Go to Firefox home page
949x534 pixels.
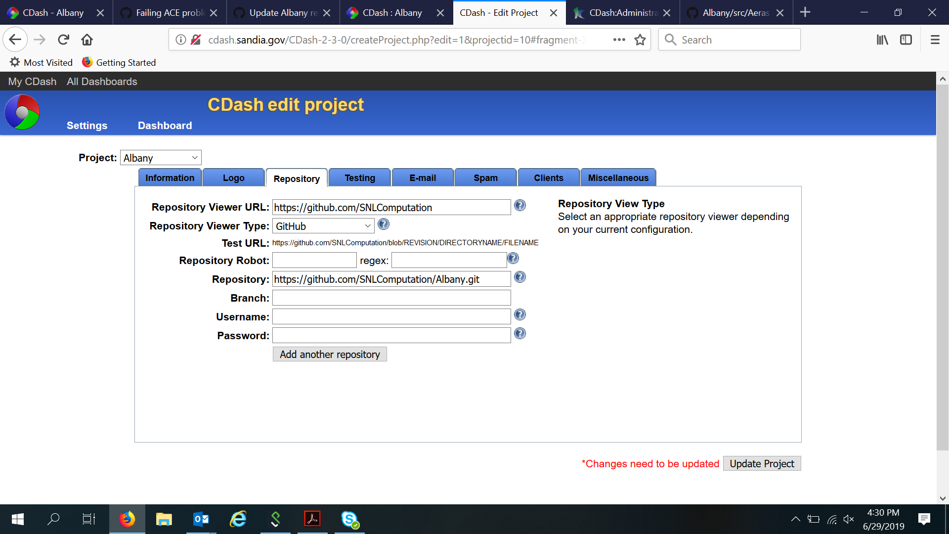[87, 40]
